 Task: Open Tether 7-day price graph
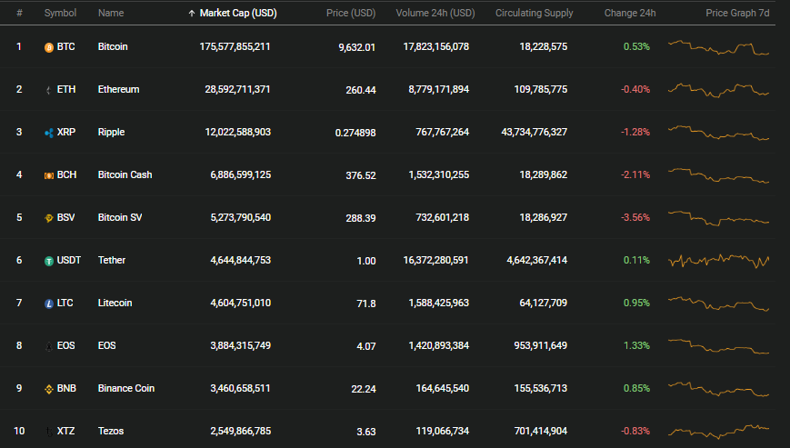(x=718, y=261)
